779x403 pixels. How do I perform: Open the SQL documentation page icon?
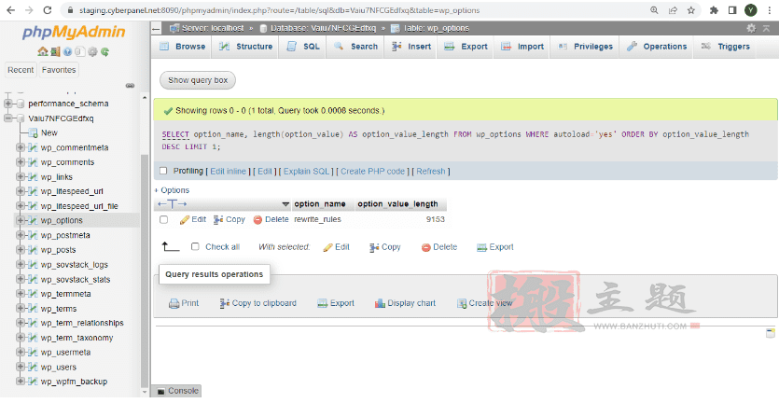coord(80,51)
